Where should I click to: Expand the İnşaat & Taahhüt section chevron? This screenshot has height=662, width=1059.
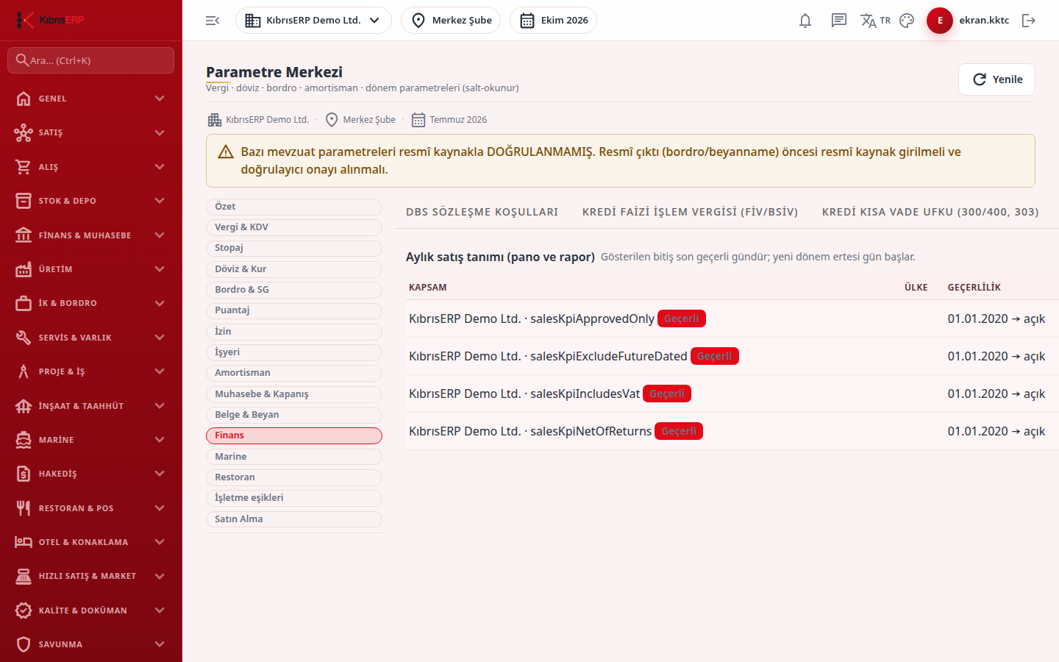[x=160, y=406]
